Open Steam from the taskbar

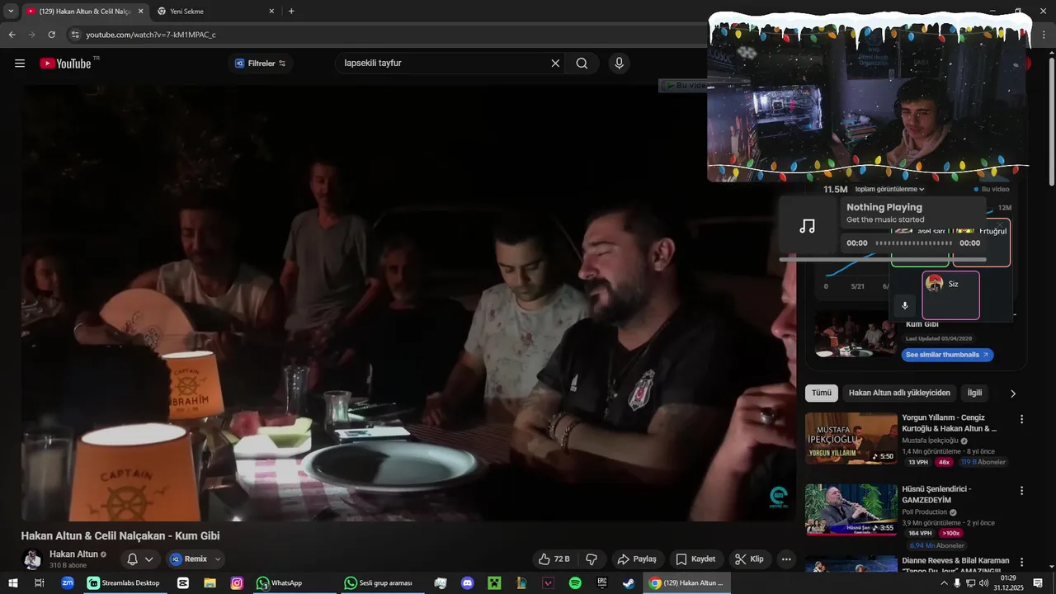click(x=629, y=583)
